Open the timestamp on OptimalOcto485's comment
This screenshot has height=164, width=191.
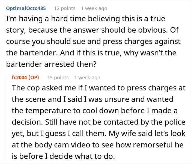coord(94,8)
